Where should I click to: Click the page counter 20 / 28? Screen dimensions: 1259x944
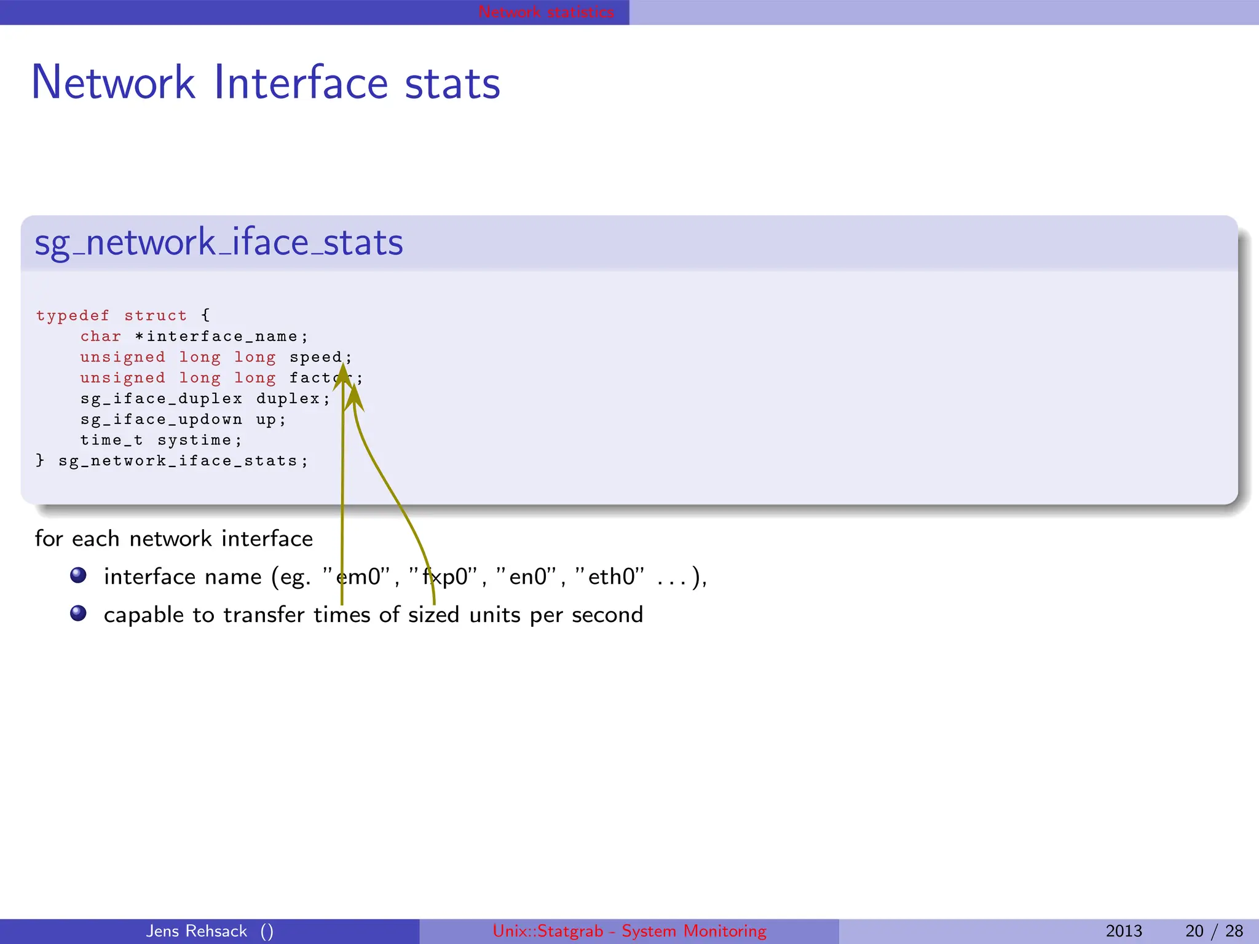[1214, 931]
